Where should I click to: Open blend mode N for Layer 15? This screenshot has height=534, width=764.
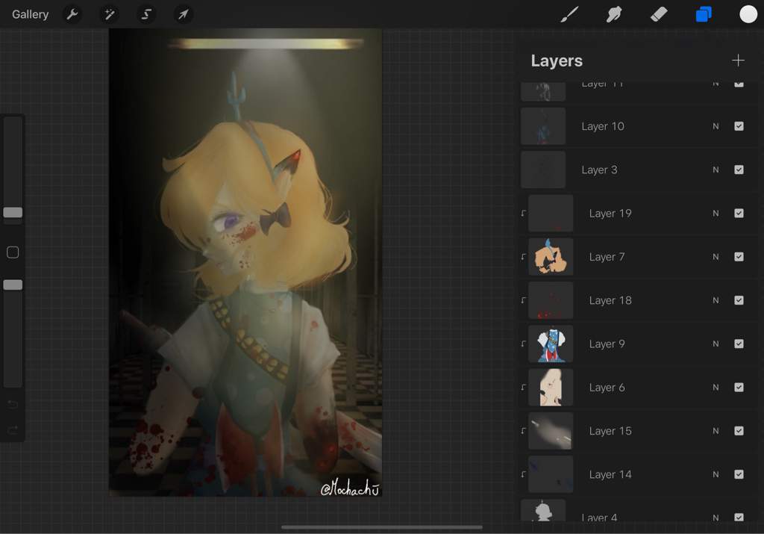(716, 431)
